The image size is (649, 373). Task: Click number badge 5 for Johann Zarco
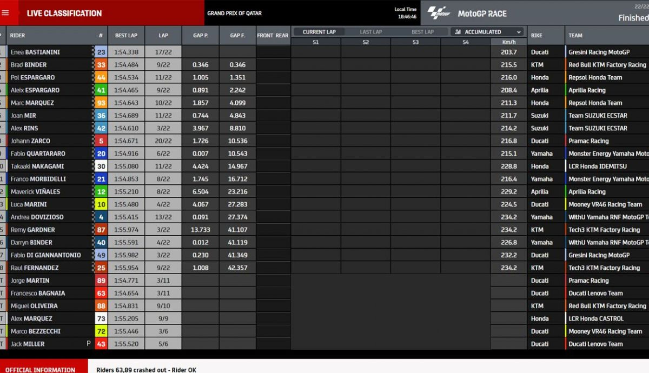[x=101, y=141]
